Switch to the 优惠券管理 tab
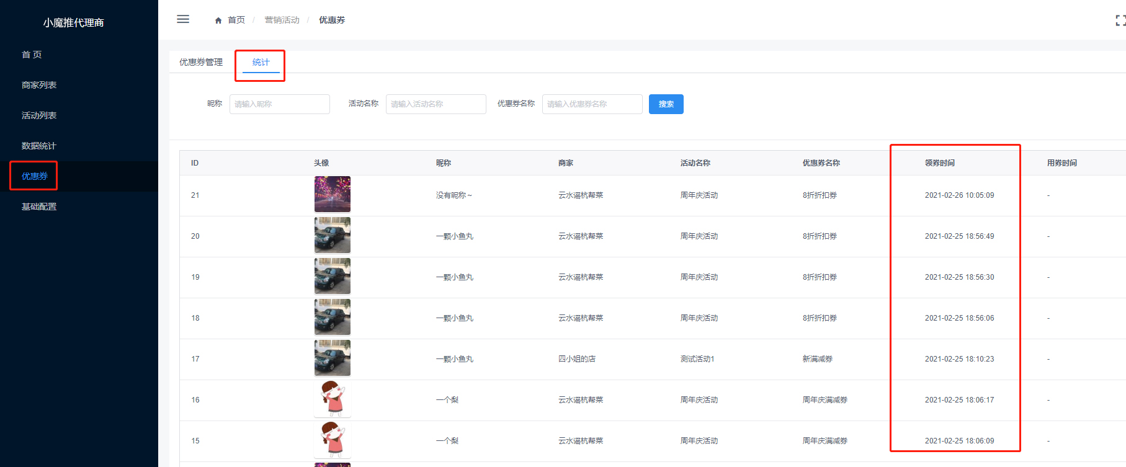 [200, 62]
